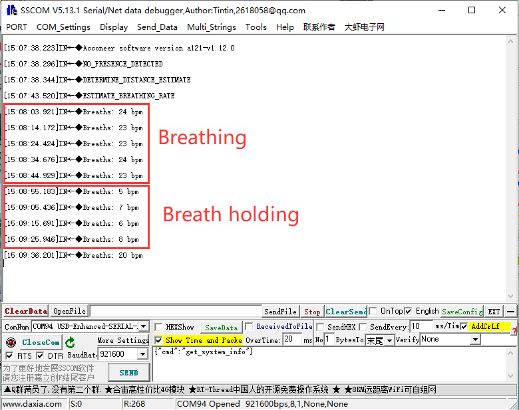Uncheck Show Time and Packet option

coord(158,340)
